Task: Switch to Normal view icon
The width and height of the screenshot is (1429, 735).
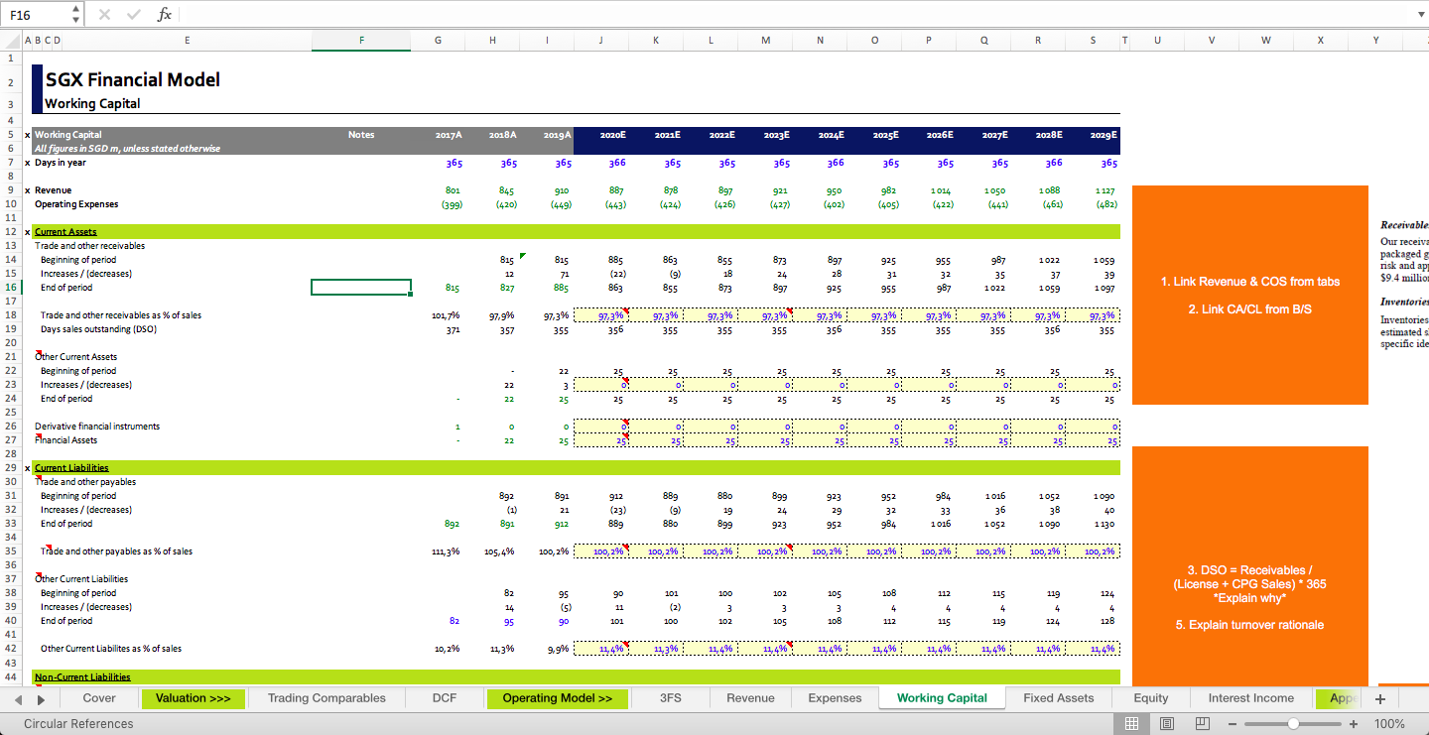Action: click(x=1131, y=724)
